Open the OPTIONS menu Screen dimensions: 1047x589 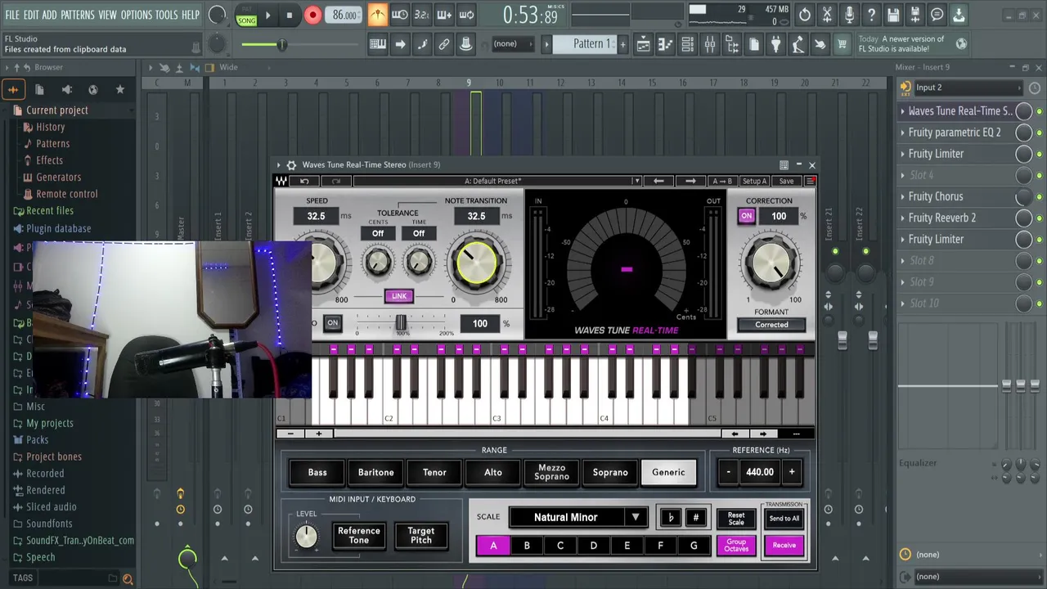[137, 15]
